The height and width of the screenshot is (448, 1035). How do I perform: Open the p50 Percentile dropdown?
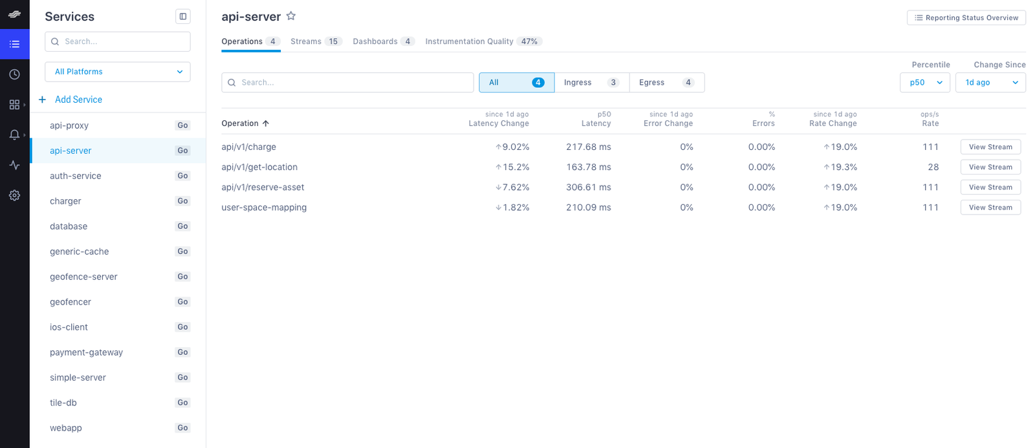[924, 83]
